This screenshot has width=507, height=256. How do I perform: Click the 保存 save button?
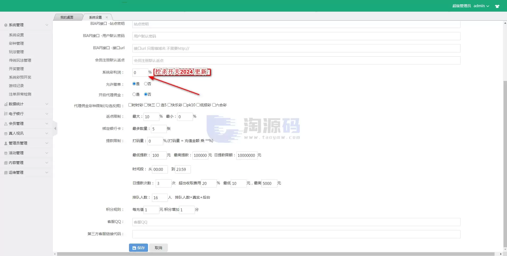(139, 248)
